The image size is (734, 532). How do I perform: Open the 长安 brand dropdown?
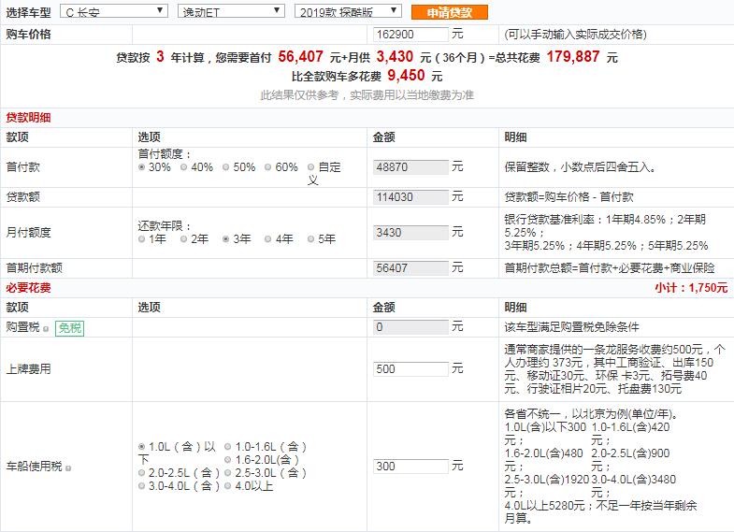114,11
